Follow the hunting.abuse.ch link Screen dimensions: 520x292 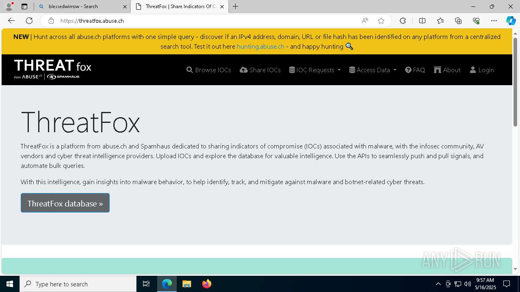pos(260,46)
